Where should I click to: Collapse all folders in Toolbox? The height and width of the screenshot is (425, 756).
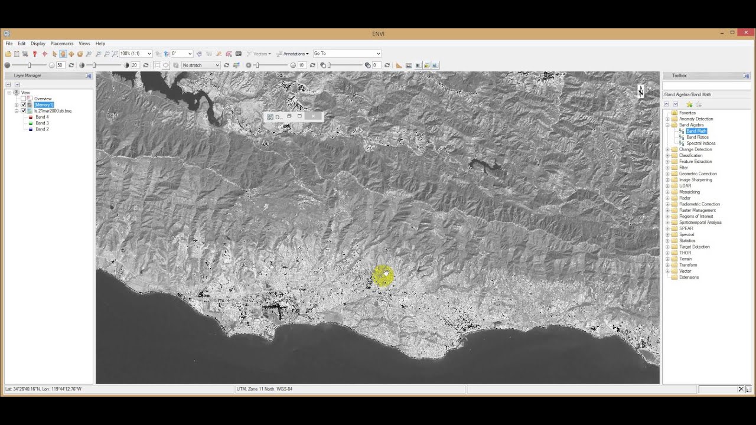666,104
